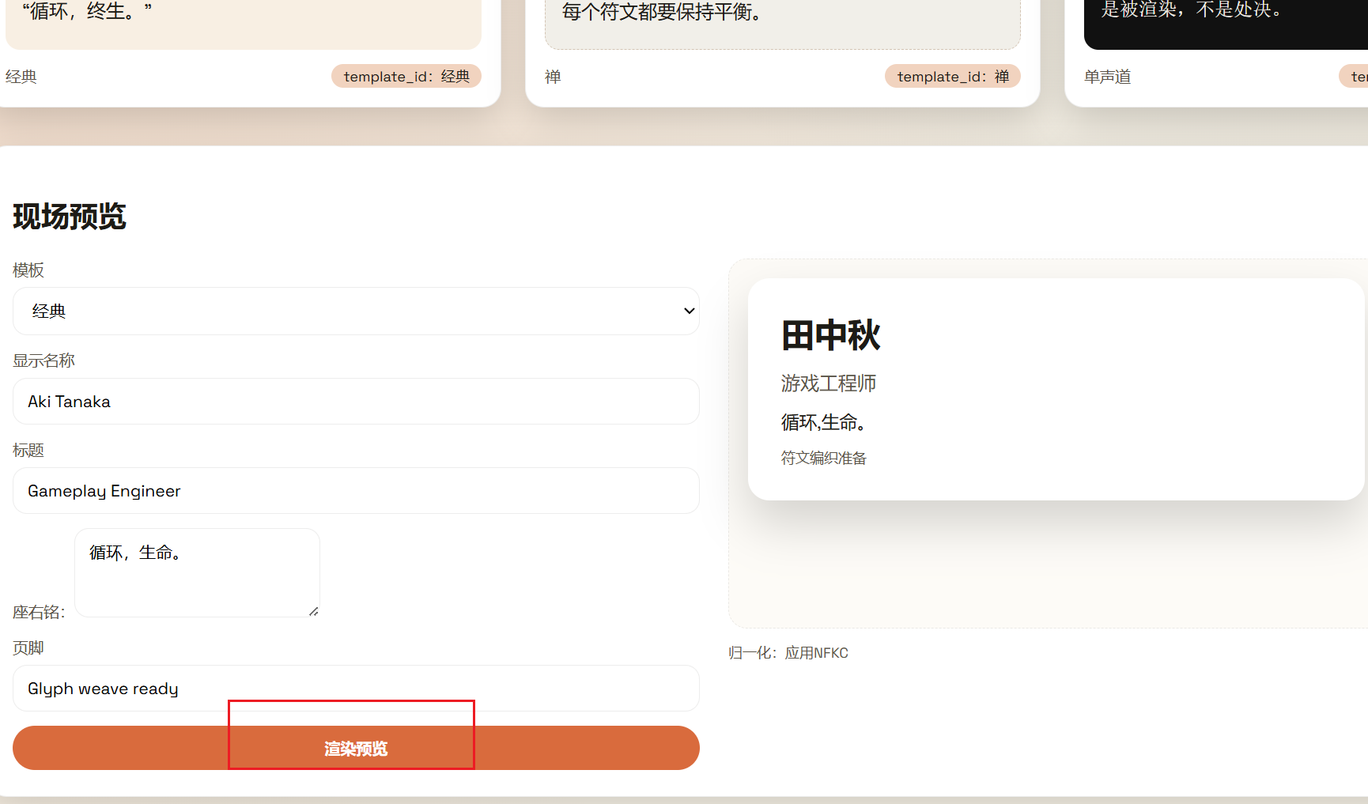1368x804 pixels.
Task: Click the quote “循环,终生。” in 经典 card
Action: tap(87, 12)
